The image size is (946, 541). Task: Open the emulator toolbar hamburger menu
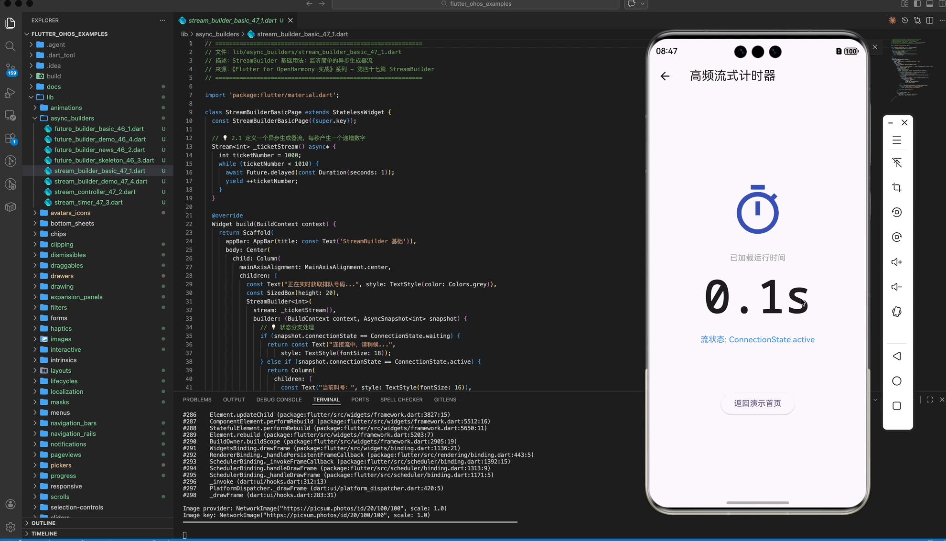tap(897, 140)
